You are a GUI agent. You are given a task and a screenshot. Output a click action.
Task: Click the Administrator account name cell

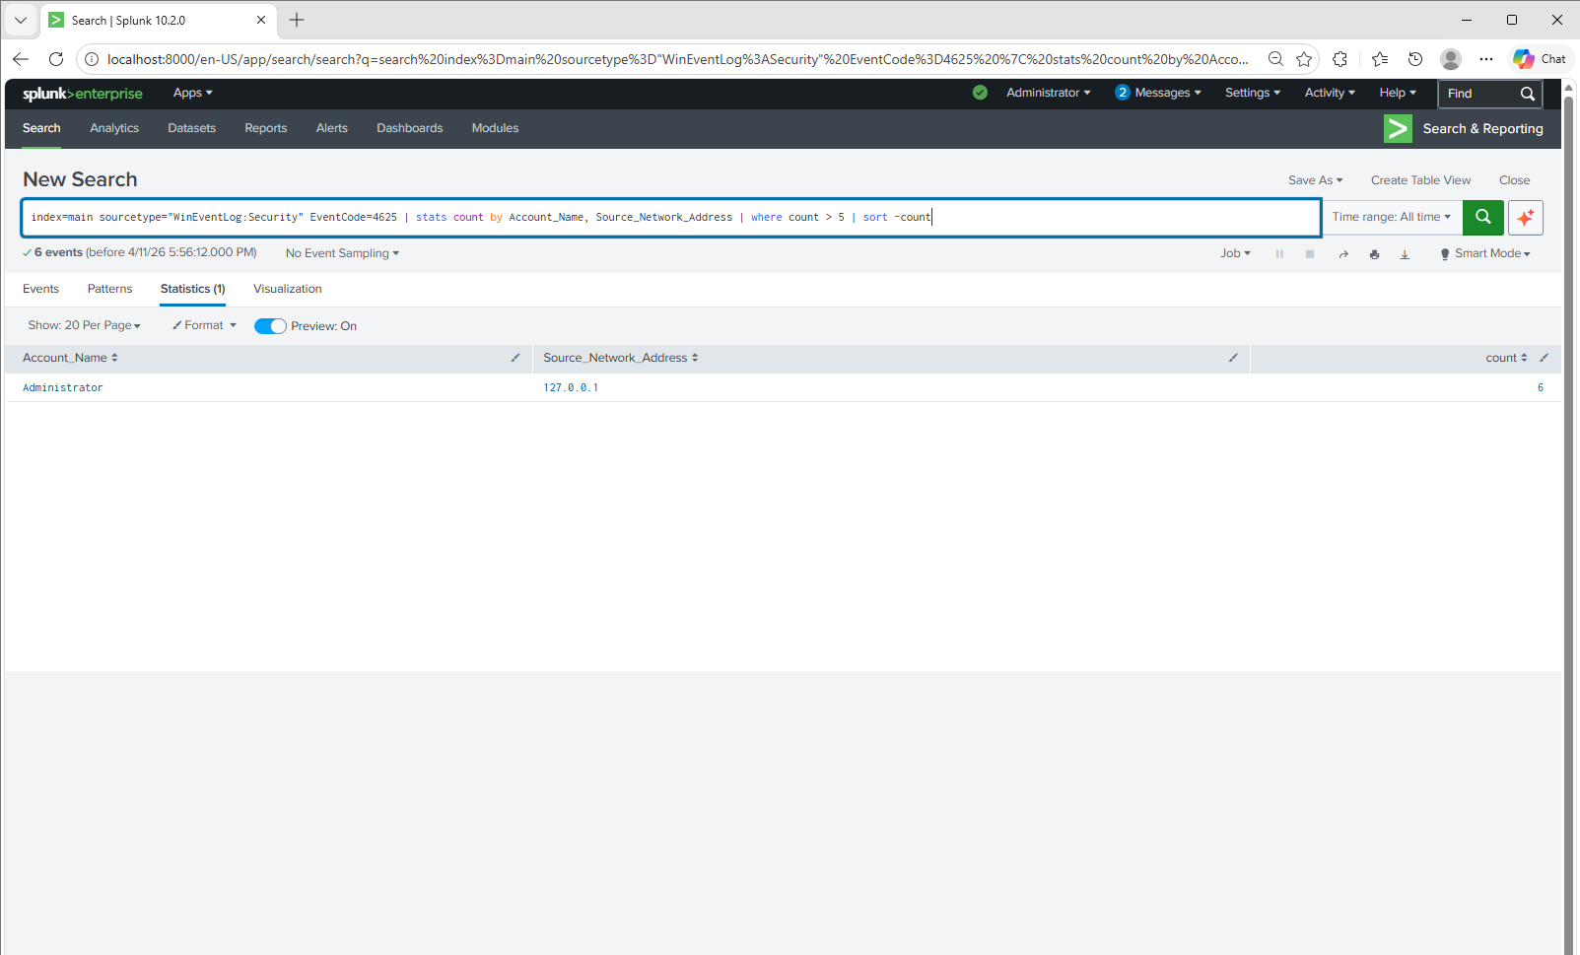(63, 388)
